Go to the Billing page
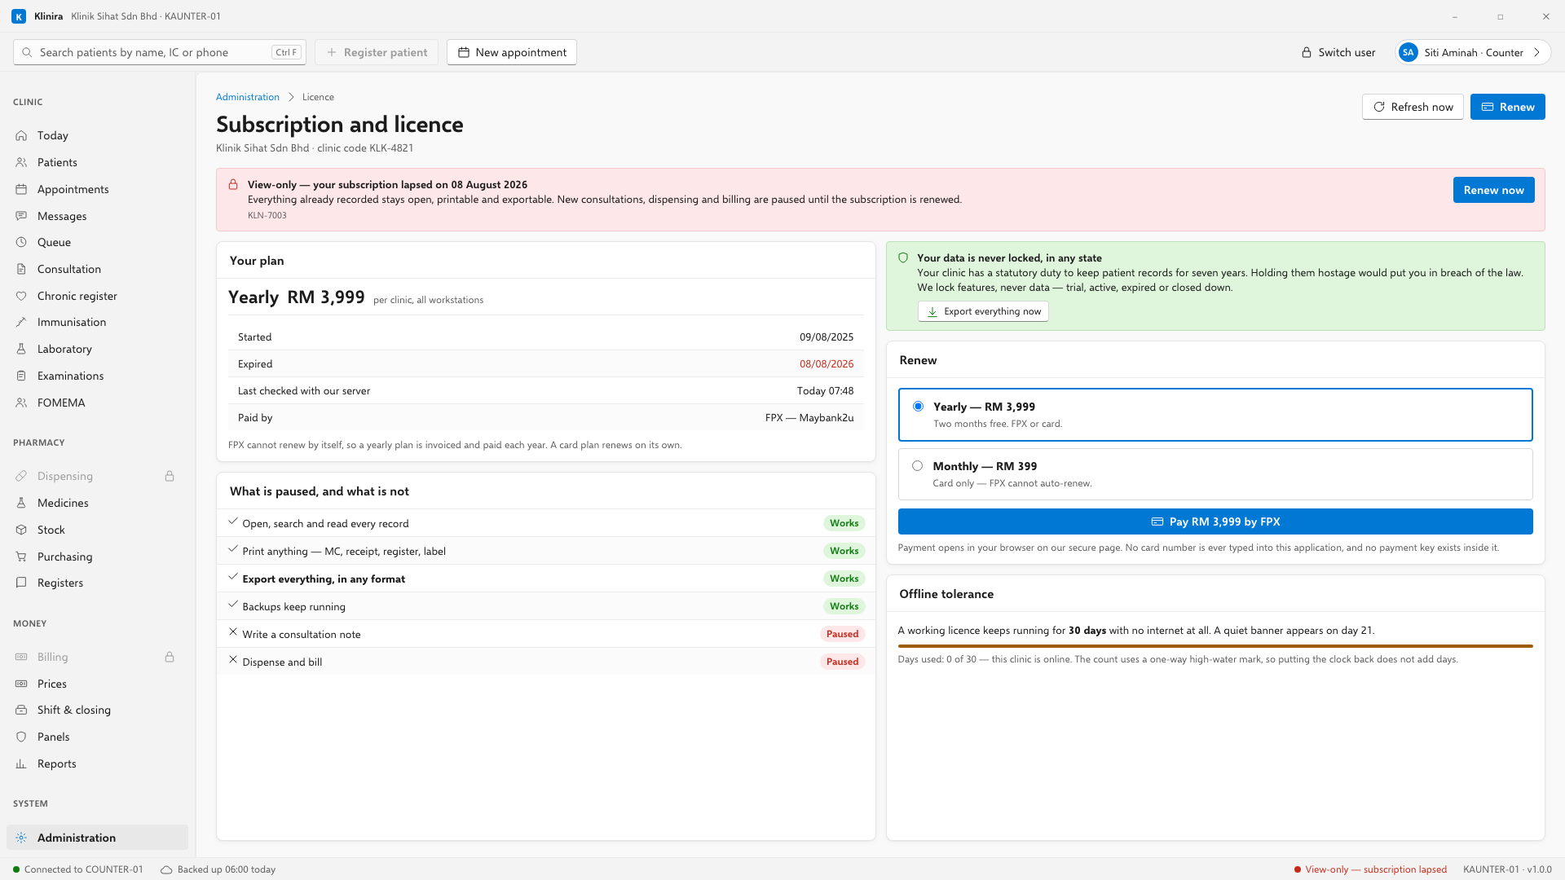The width and height of the screenshot is (1565, 880). pos(97,657)
